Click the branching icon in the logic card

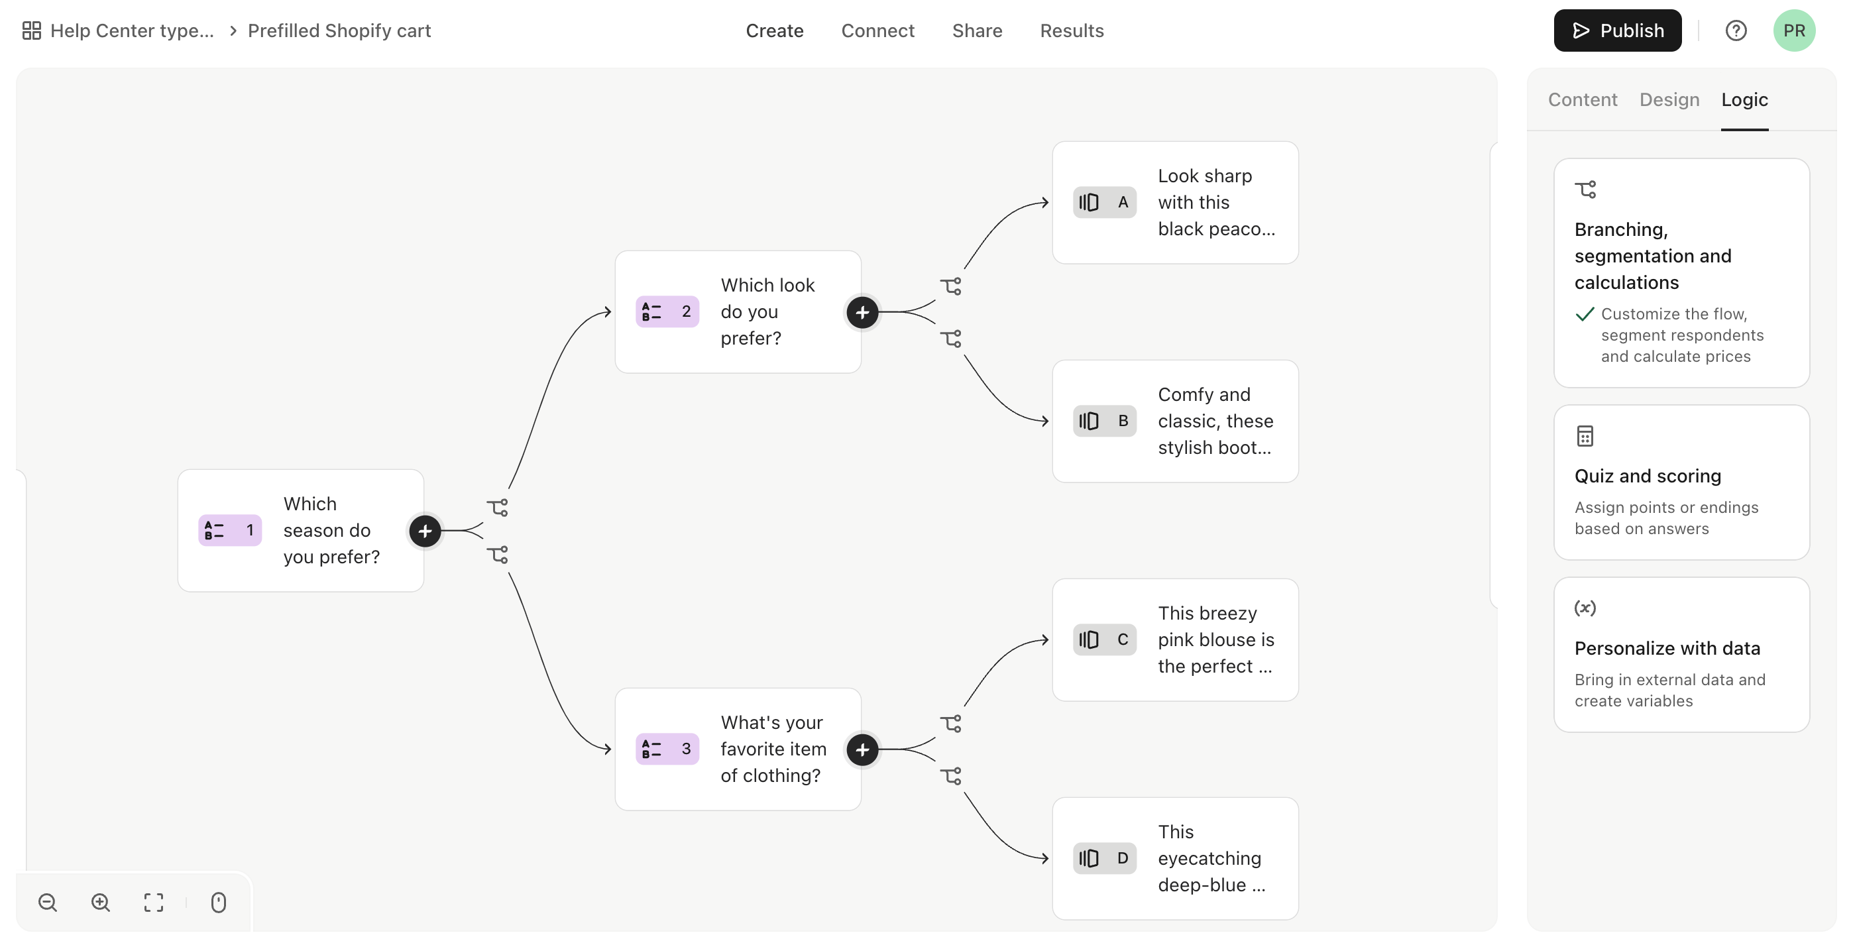pyautogui.click(x=1585, y=190)
